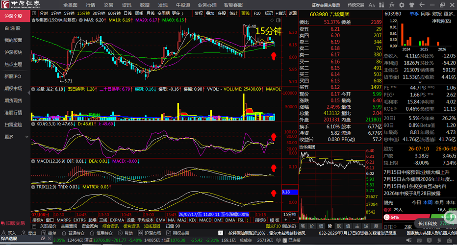Open 更多.. in financial panel
Viewport: 457px width, 245px height.
point(449,13)
